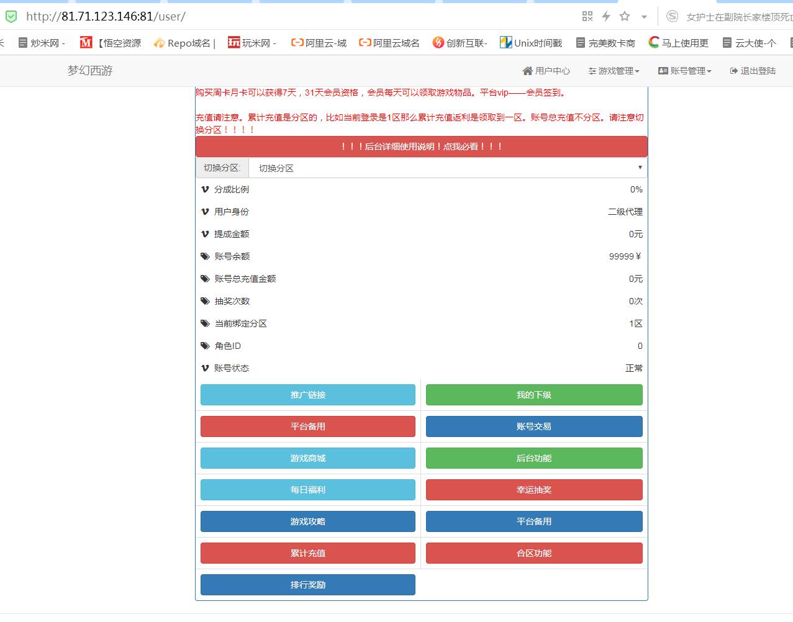Click the 排行奖励 button
Image resolution: width=793 pixels, height=622 pixels.
307,585
